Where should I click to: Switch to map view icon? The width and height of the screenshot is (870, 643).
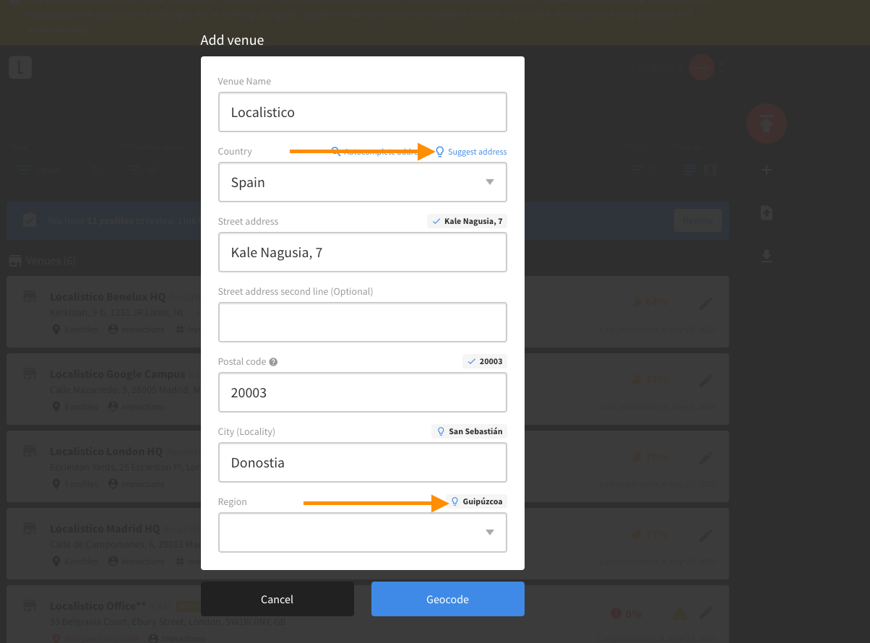tap(711, 170)
